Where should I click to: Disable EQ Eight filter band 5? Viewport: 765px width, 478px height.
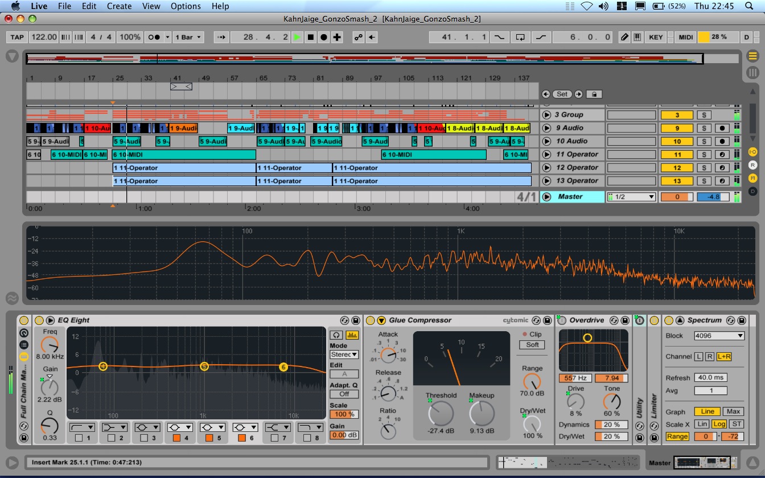[209, 438]
